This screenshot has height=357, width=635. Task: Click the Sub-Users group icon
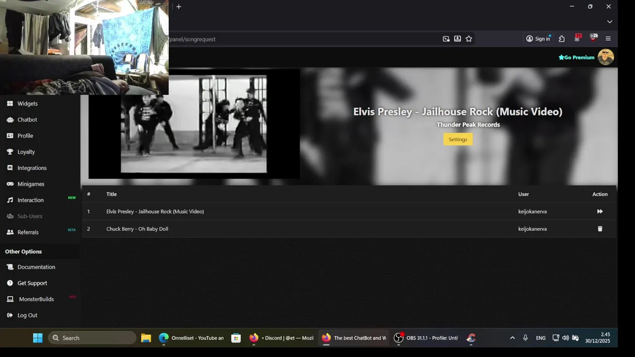(x=10, y=216)
